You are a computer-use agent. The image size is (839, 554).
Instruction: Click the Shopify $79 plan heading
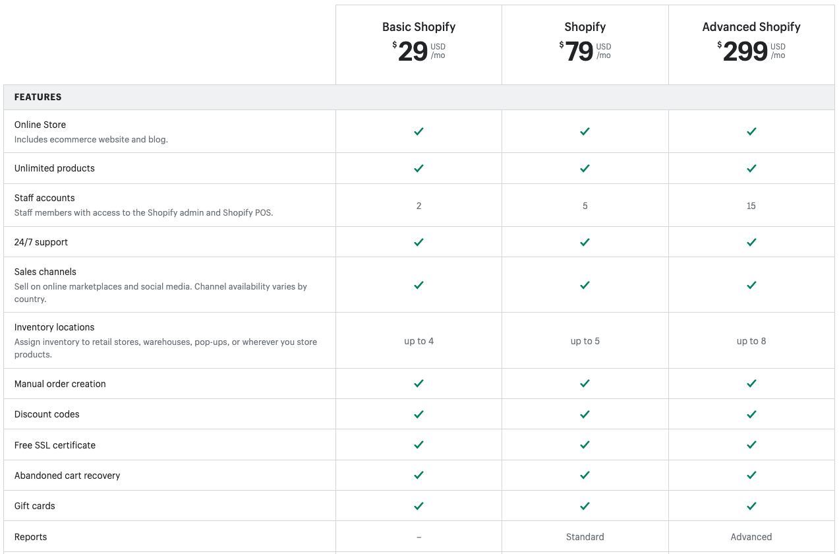point(585,27)
